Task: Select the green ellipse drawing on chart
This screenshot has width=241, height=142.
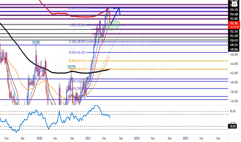Action: 113,25
